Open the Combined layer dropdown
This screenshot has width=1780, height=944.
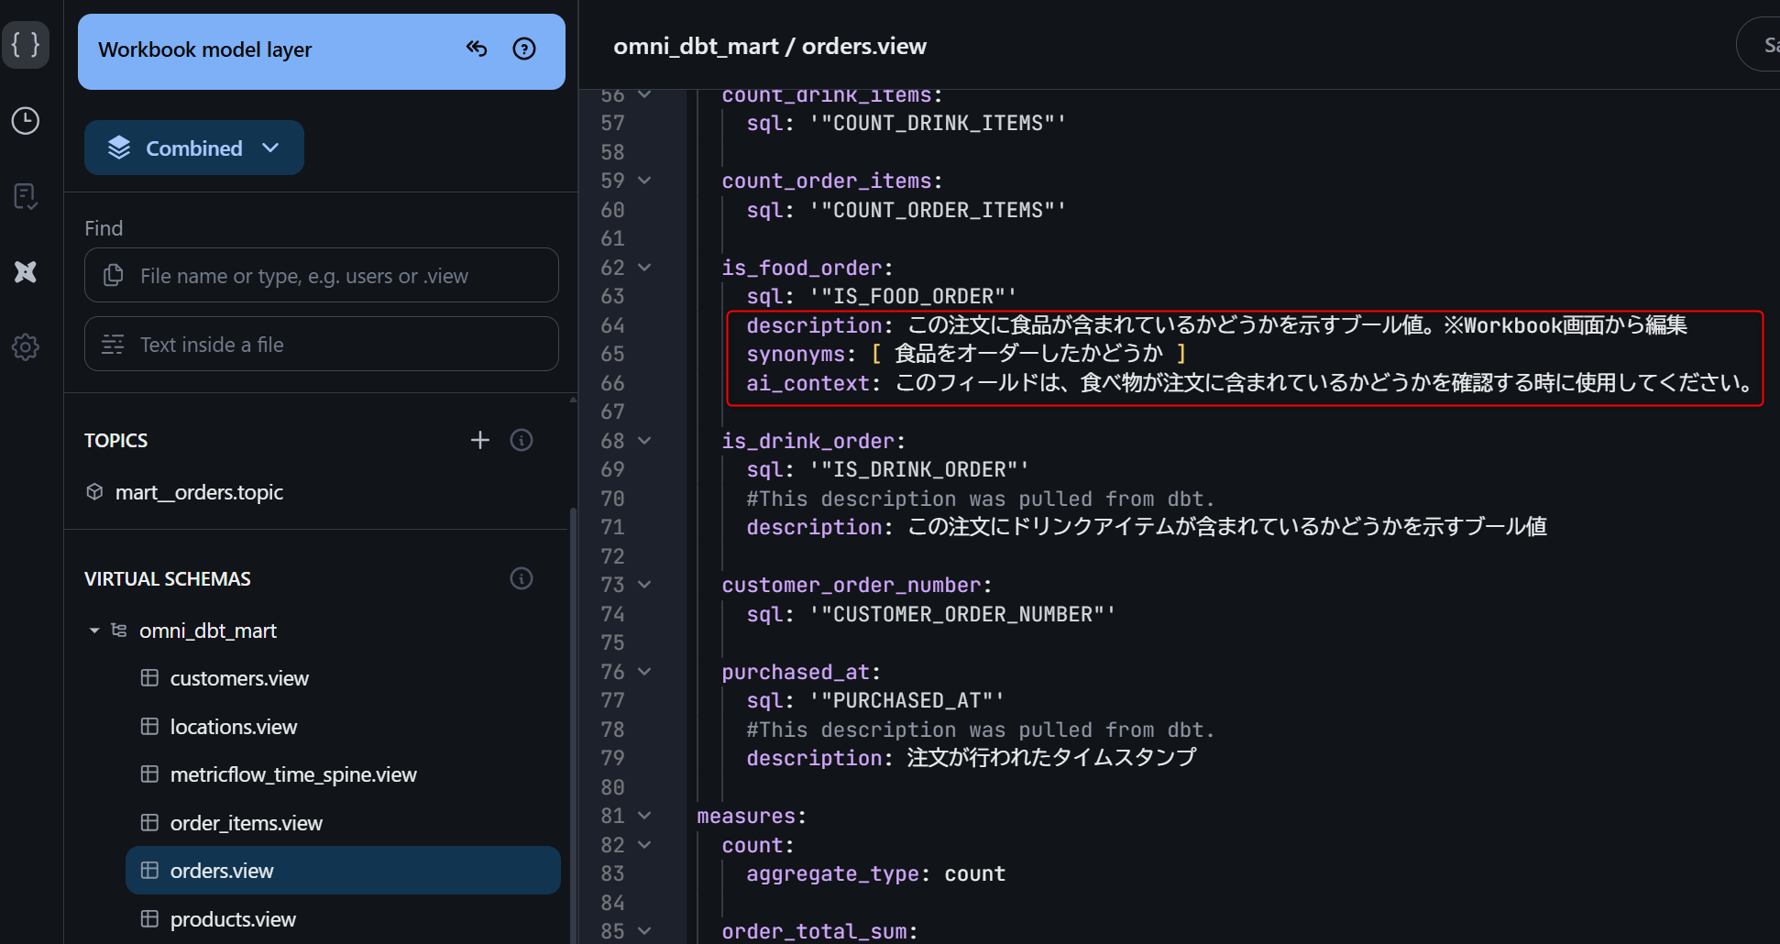click(x=194, y=148)
